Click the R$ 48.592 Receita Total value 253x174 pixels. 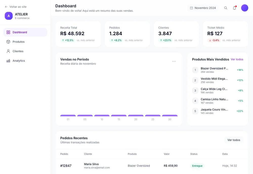coord(72,34)
